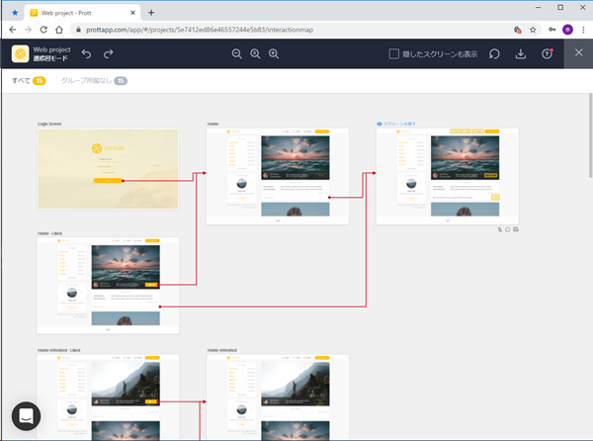The image size is (593, 441).
Task: Reset zoom with the middle magnifier icon
Action: click(x=255, y=53)
